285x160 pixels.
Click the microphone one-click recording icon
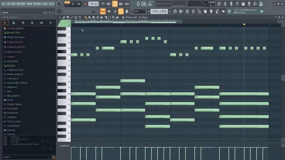pos(231,4)
